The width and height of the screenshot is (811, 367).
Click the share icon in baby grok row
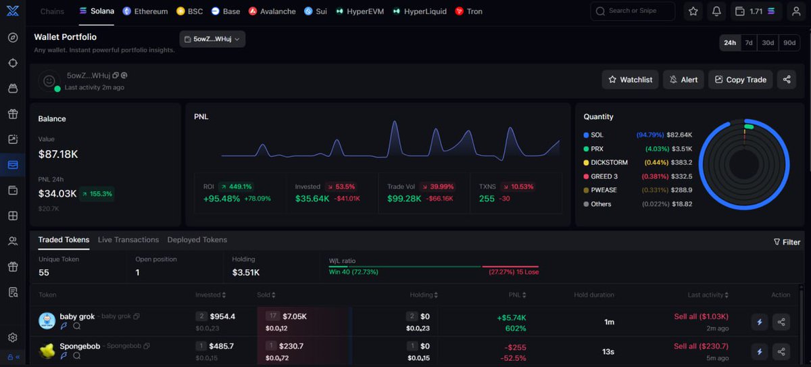click(x=781, y=322)
